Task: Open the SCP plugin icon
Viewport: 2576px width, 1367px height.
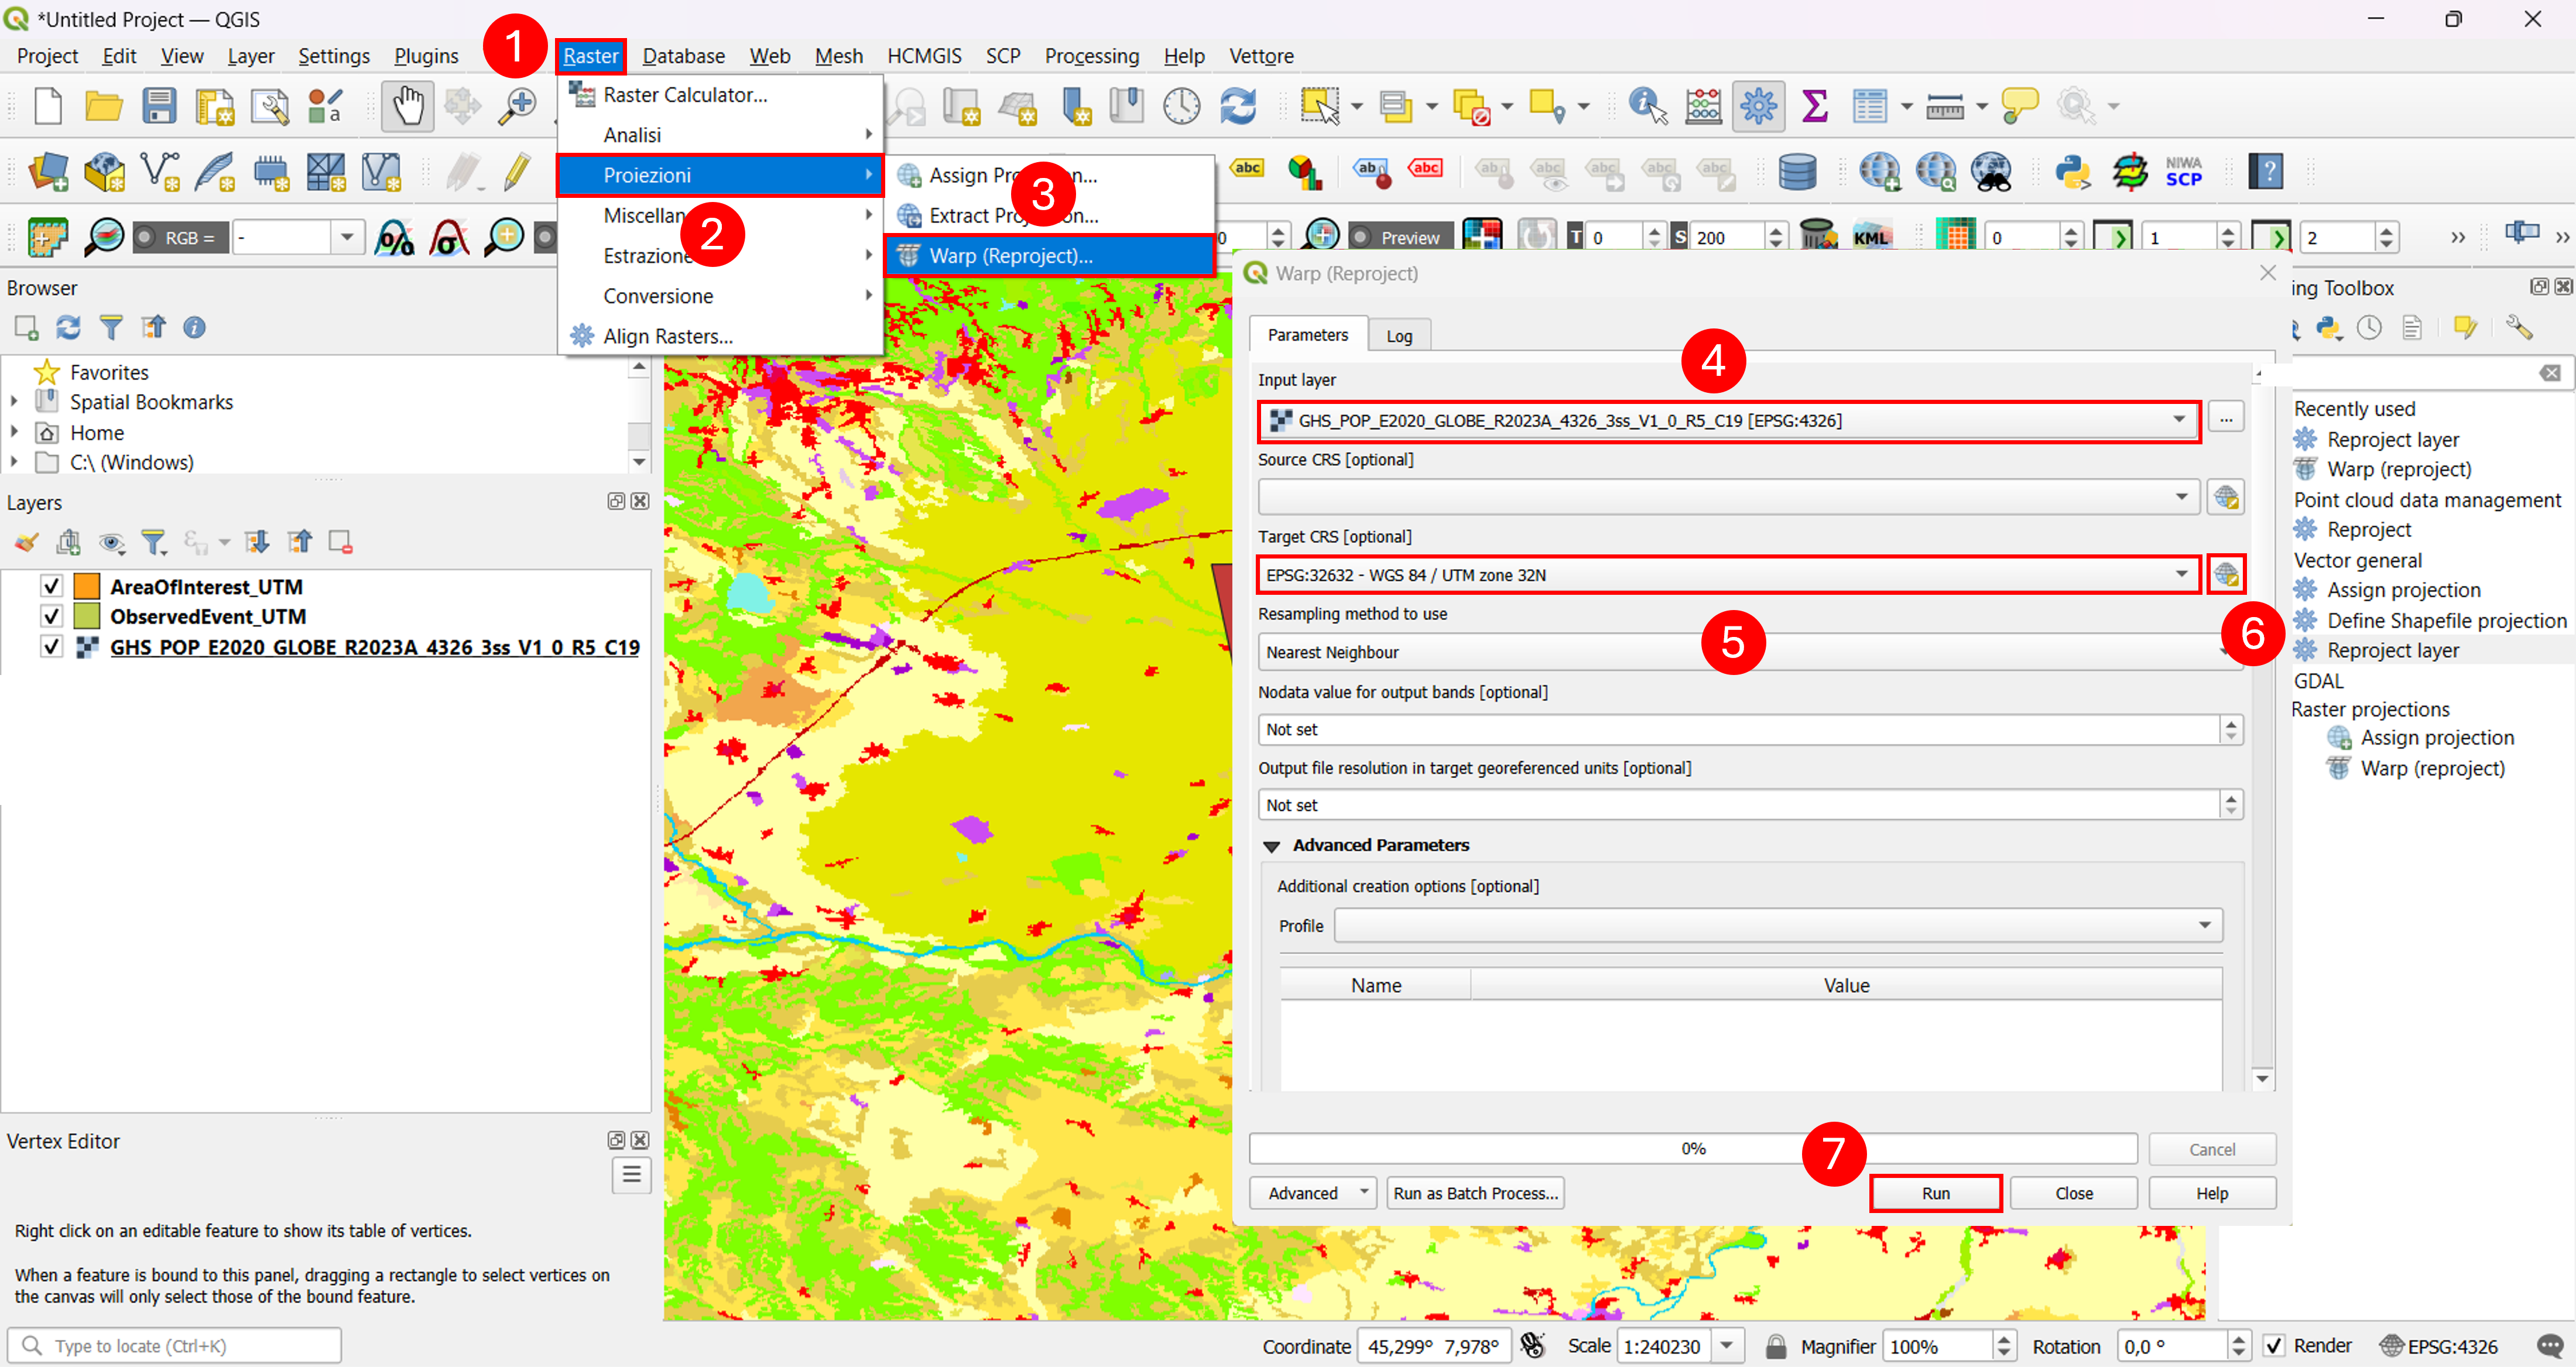Action: click(2184, 172)
